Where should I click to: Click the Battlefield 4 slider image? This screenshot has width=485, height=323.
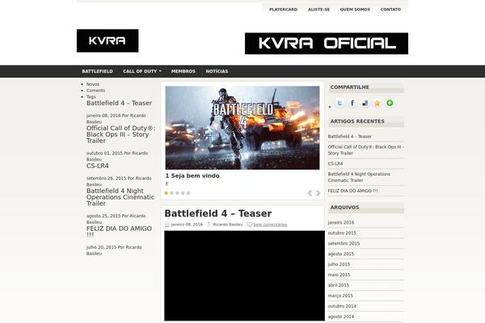tap(242, 128)
